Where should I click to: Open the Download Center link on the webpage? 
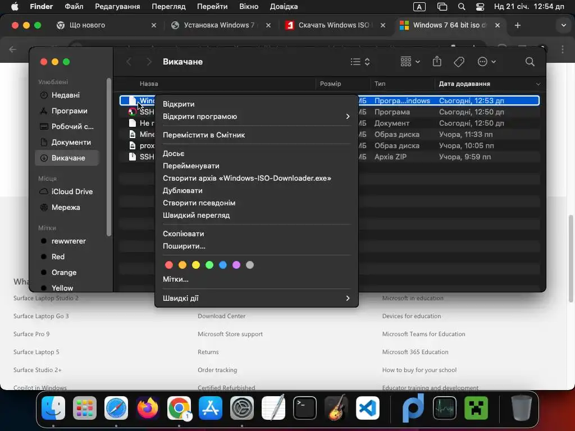(x=221, y=316)
